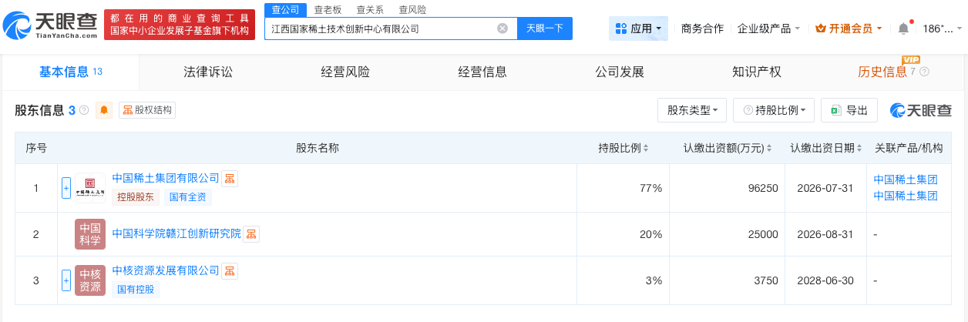Switch to the 经营信息 tab
Image resolution: width=968 pixels, height=322 pixels.
click(482, 72)
